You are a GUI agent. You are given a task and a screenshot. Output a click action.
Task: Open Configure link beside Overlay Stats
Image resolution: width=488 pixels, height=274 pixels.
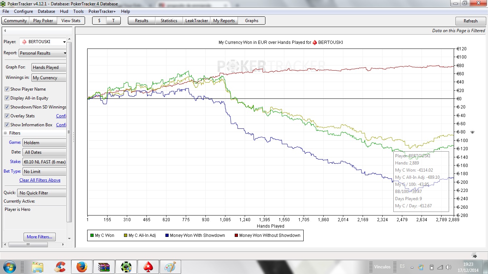pyautogui.click(x=61, y=116)
